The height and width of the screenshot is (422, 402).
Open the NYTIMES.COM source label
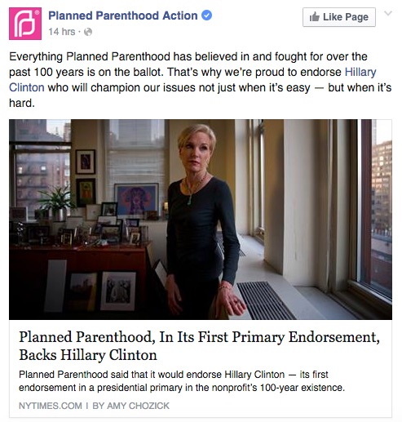pyautogui.click(x=51, y=406)
